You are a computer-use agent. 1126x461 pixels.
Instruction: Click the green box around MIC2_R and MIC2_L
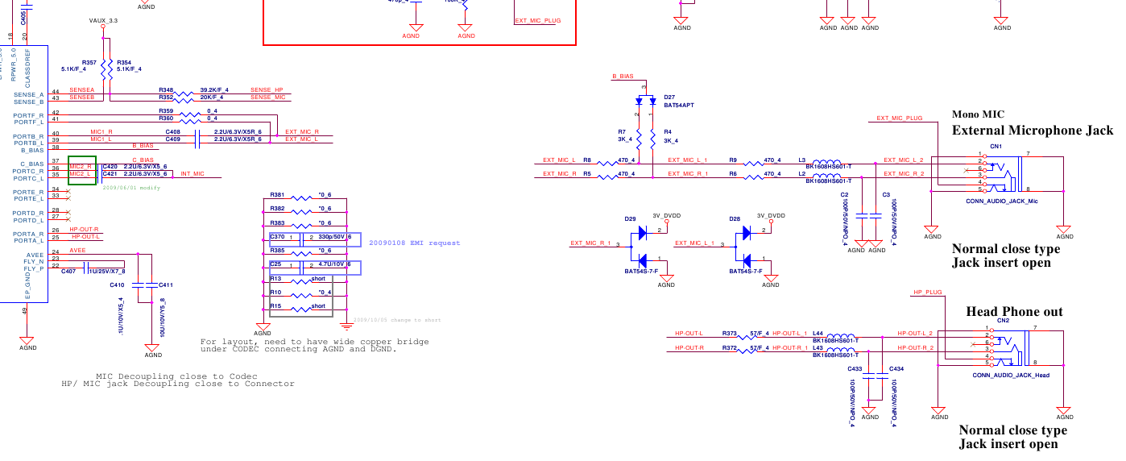[x=82, y=170]
